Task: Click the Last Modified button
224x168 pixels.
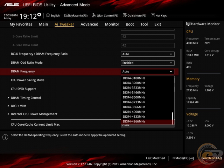Action: pyautogui.click(x=155, y=158)
